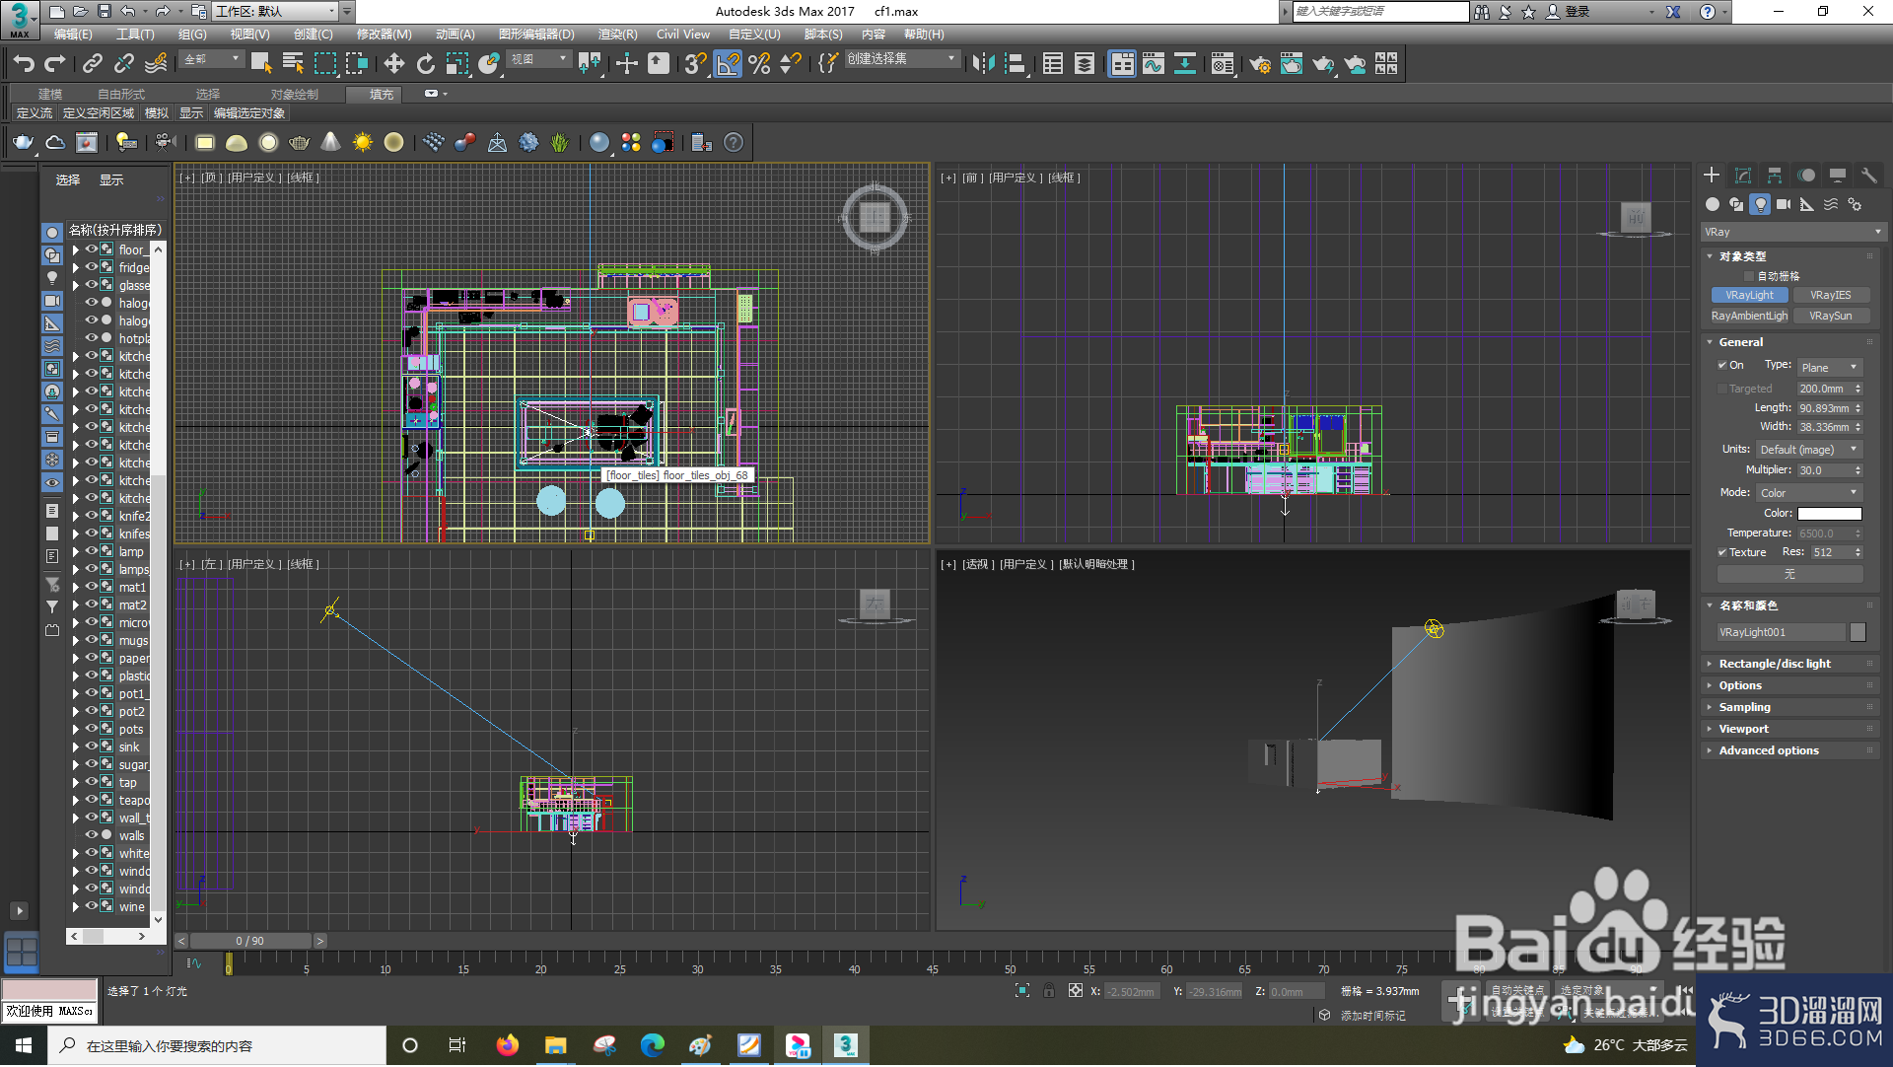Open the 渲染(R) menu
This screenshot has height=1067, width=1893.
(618, 35)
